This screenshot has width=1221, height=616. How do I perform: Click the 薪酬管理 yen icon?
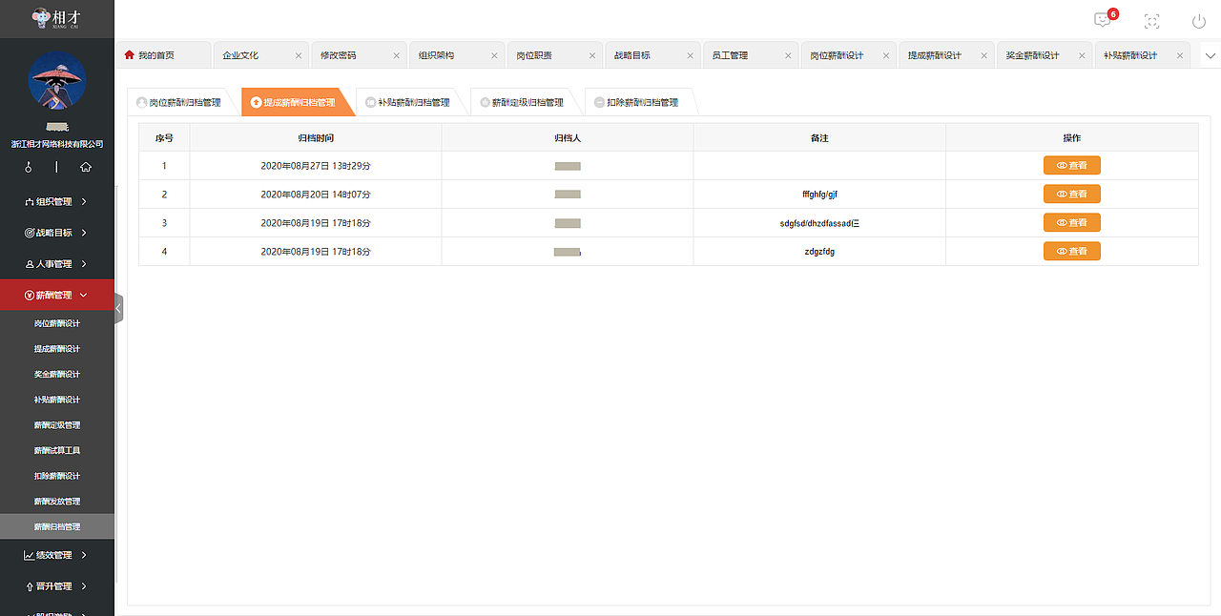pos(30,296)
